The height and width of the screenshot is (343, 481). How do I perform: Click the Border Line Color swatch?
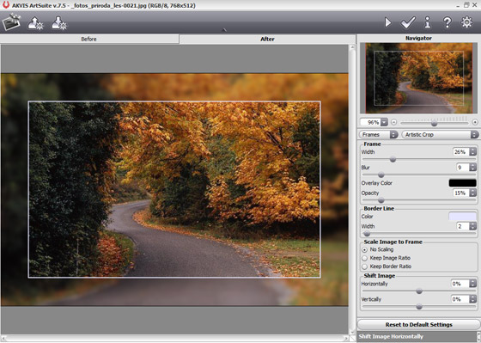point(462,216)
